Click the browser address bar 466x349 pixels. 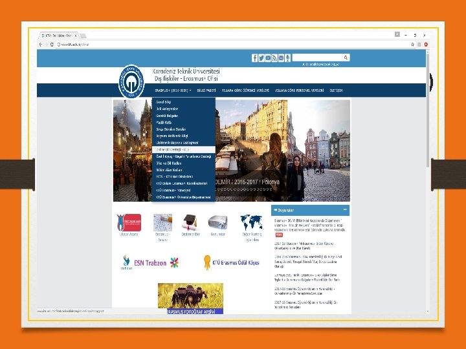[232, 45]
